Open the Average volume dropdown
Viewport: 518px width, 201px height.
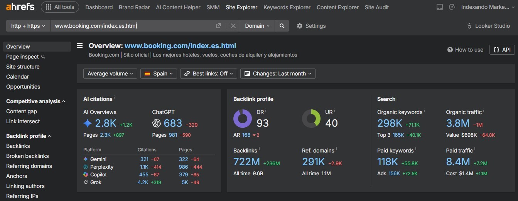click(x=110, y=74)
